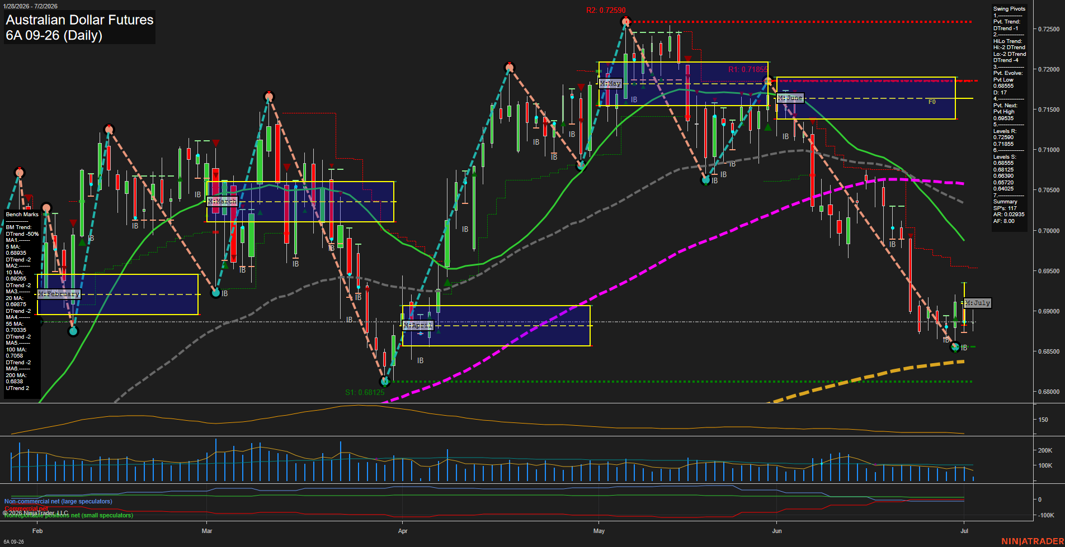
Task: Click the Swing Pivots panel heading
Action: point(1009,9)
